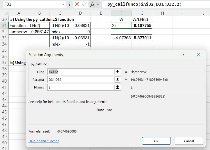Viewport: 210px width, 150px height.
Task: Collapse dialog using Func range selector icon
Action: pyautogui.click(x=117, y=72)
